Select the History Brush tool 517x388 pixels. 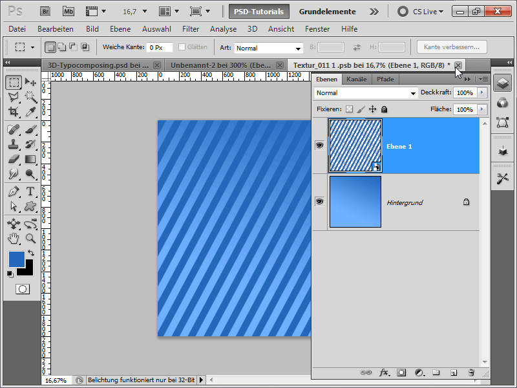coord(30,144)
